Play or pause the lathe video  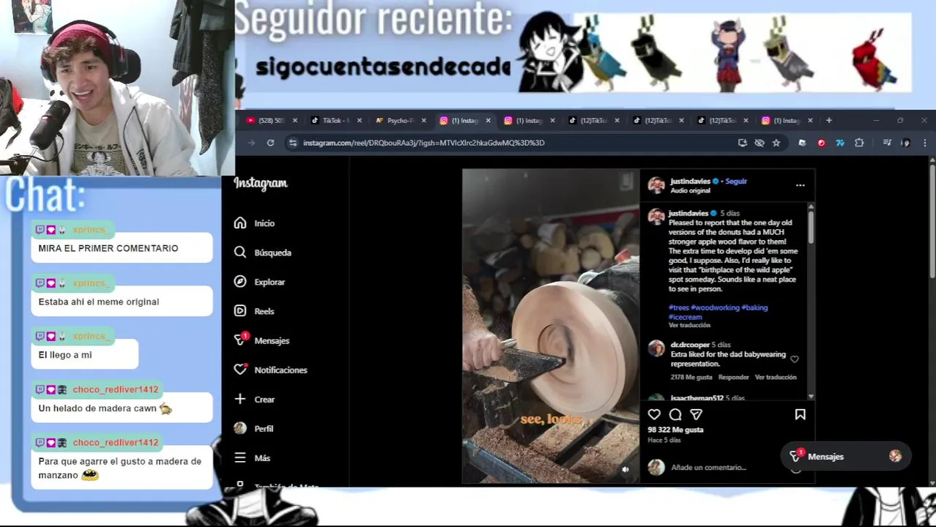(x=551, y=326)
